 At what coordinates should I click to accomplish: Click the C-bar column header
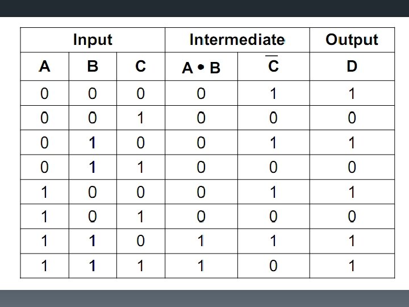click(x=273, y=67)
